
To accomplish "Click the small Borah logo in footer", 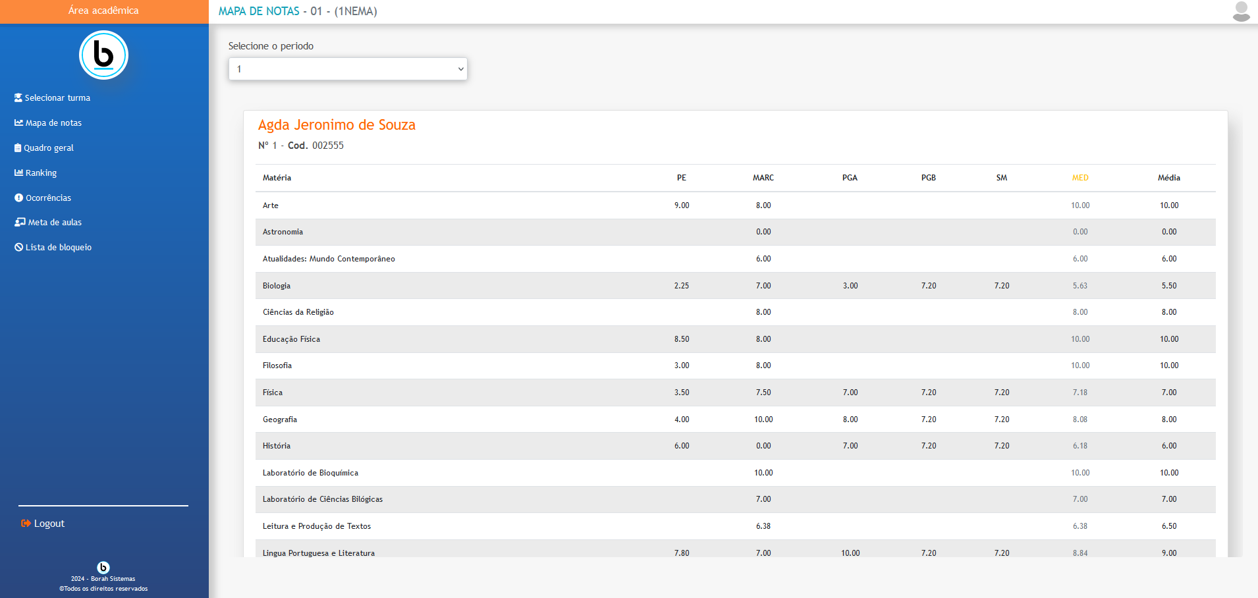I will pyautogui.click(x=103, y=567).
